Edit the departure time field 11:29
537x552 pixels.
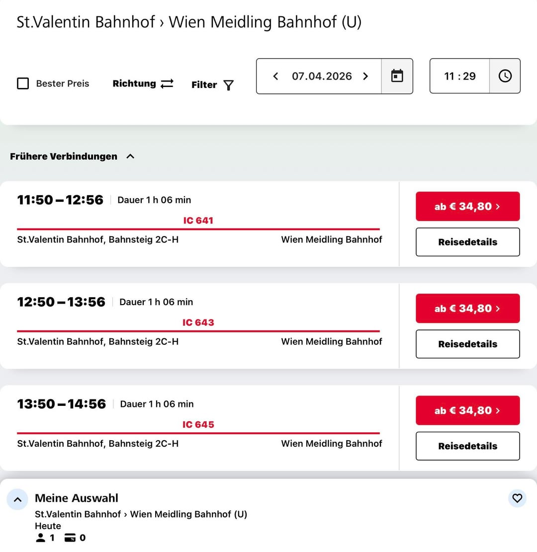(x=459, y=76)
